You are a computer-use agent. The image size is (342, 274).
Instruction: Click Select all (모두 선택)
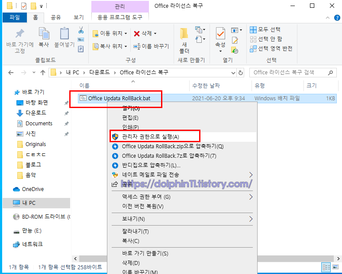coord(265,29)
